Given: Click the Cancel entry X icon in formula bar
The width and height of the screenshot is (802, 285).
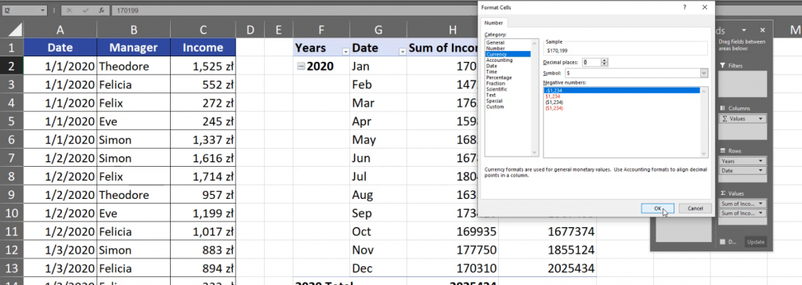Looking at the screenshot, I should tap(69, 10).
